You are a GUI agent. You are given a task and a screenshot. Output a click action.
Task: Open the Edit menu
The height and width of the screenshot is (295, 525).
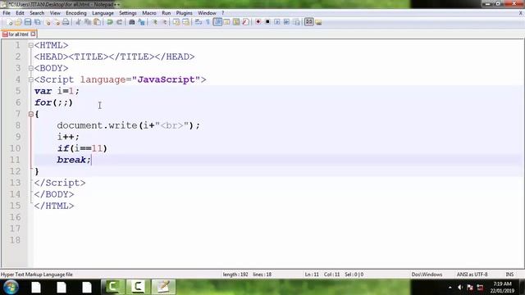point(20,13)
